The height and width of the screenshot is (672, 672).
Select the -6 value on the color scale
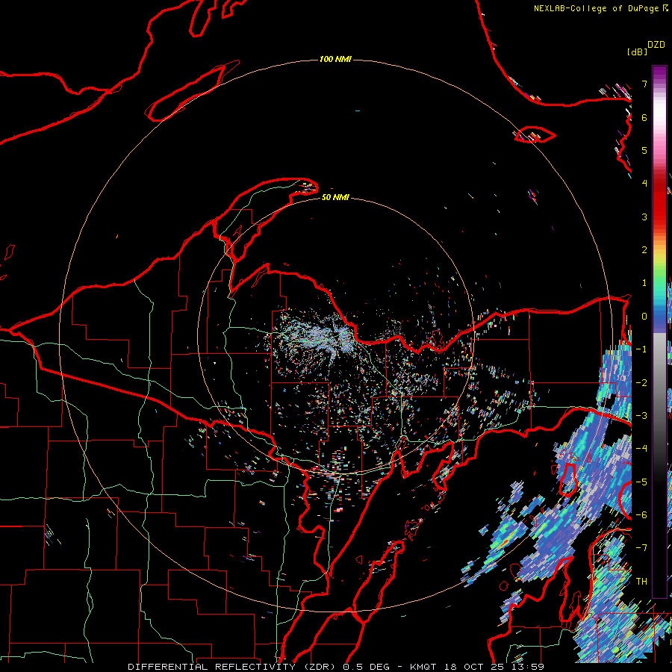coord(641,514)
